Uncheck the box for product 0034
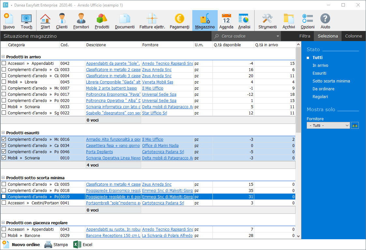The width and height of the screenshot is (366, 250). (x=4, y=145)
